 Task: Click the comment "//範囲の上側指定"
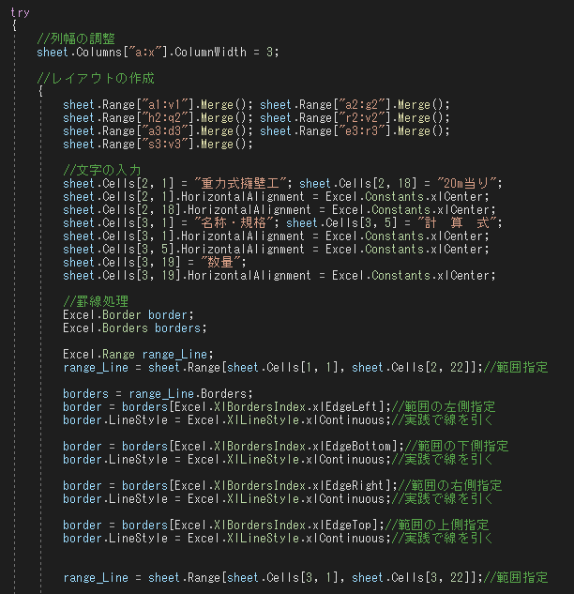(437, 525)
